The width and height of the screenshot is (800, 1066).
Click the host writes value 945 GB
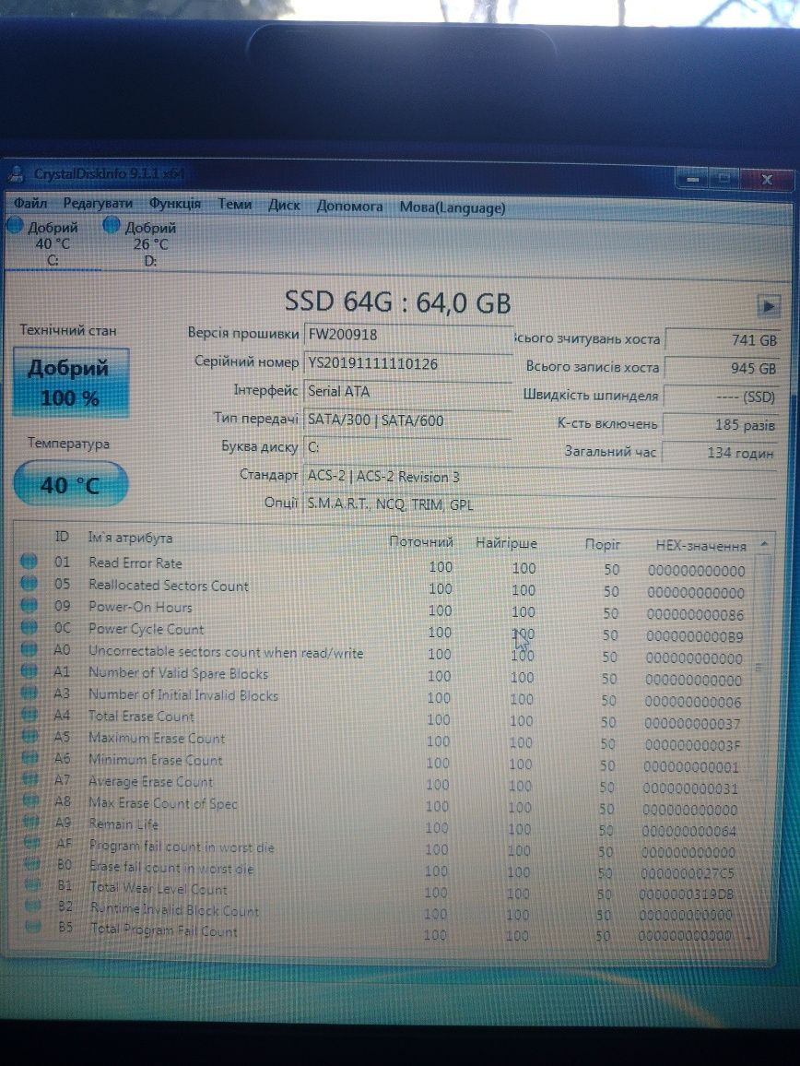[x=721, y=368]
